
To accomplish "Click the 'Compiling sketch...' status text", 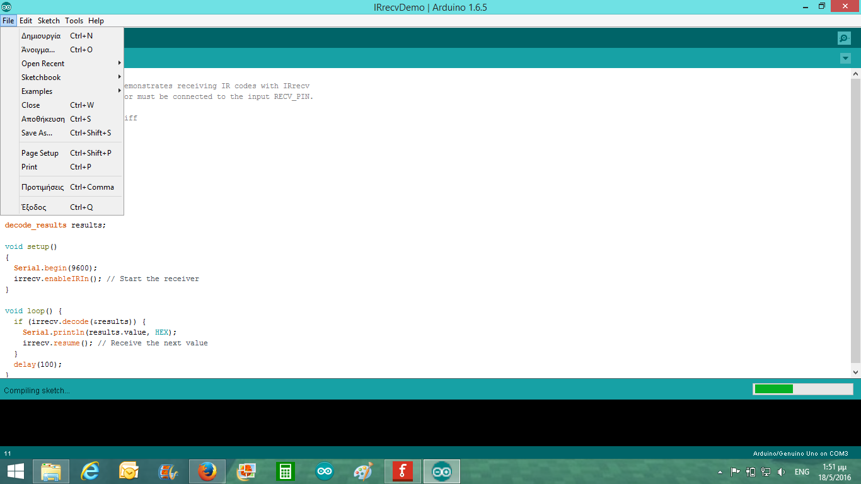I will tap(37, 391).
